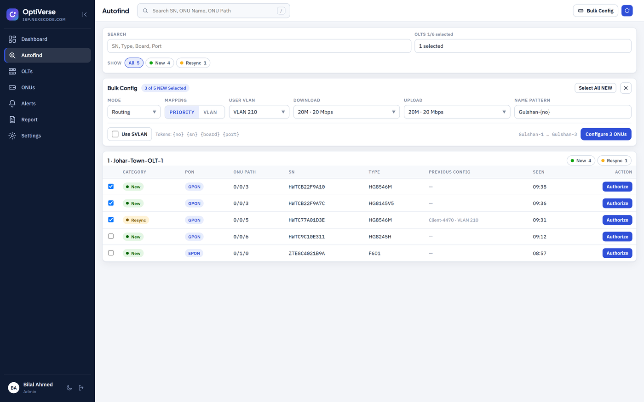
Task: Click the Alerts bell icon
Action: [x=12, y=104]
